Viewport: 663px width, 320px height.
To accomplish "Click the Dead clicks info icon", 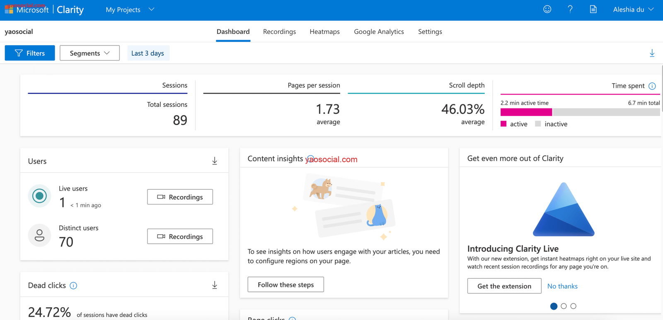I will [73, 286].
